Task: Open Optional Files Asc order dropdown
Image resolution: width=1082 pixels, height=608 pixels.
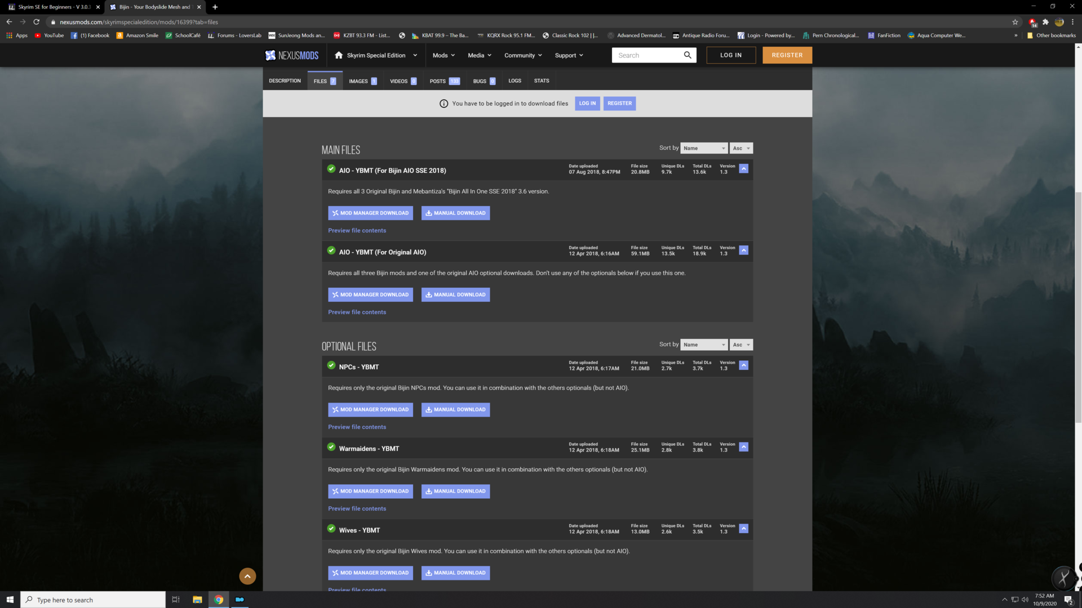Action: (x=741, y=345)
